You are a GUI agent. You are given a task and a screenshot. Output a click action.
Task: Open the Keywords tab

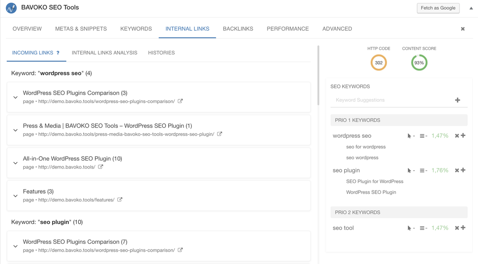click(136, 29)
